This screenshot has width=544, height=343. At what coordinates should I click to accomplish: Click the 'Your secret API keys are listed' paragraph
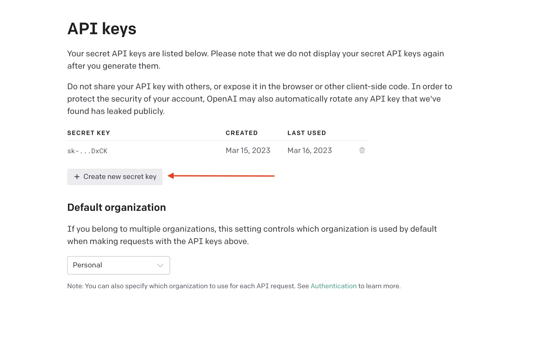(x=256, y=60)
